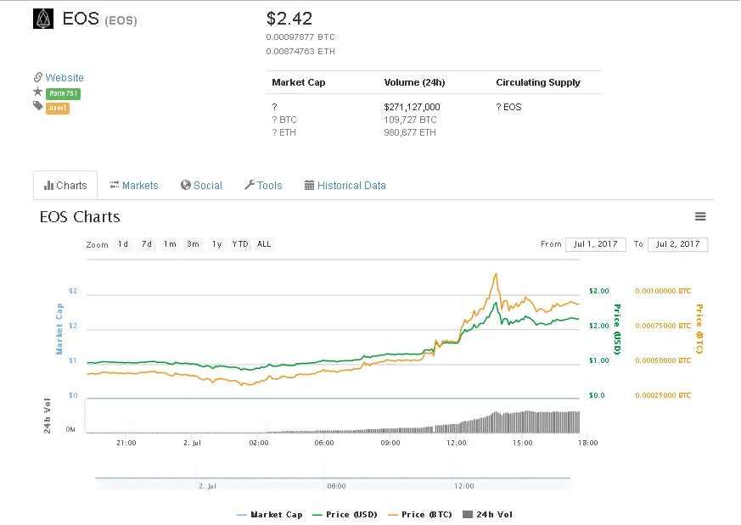Screen dimensions: 741x525
Task: Open the chart hamburger menu icon
Action: click(700, 216)
